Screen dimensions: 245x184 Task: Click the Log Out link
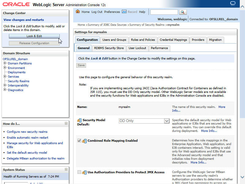(97, 12)
